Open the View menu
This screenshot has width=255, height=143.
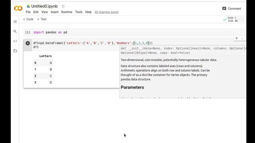click(x=44, y=12)
